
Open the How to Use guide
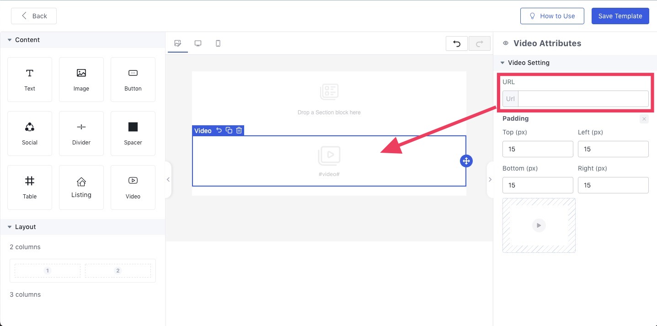552,16
